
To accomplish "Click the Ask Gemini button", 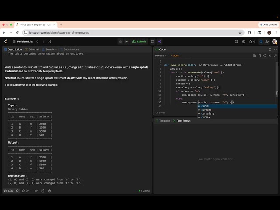I will (267, 24).
